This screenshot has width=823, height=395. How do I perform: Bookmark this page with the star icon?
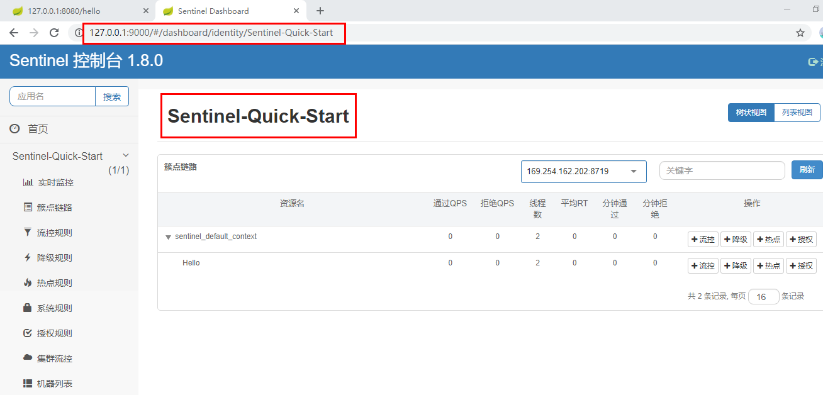800,33
